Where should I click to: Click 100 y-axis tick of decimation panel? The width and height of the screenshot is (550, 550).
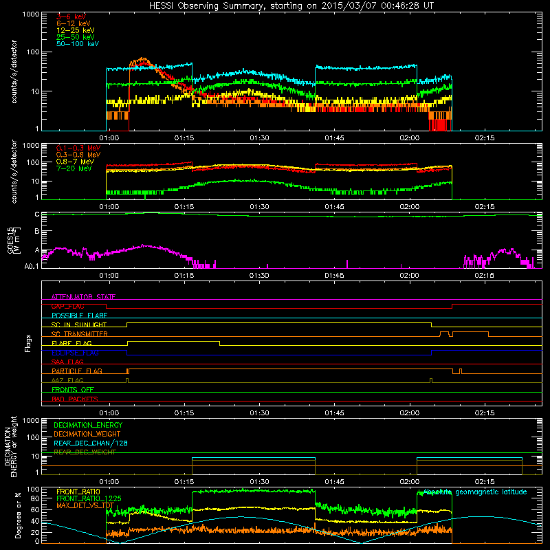[x=33, y=437]
